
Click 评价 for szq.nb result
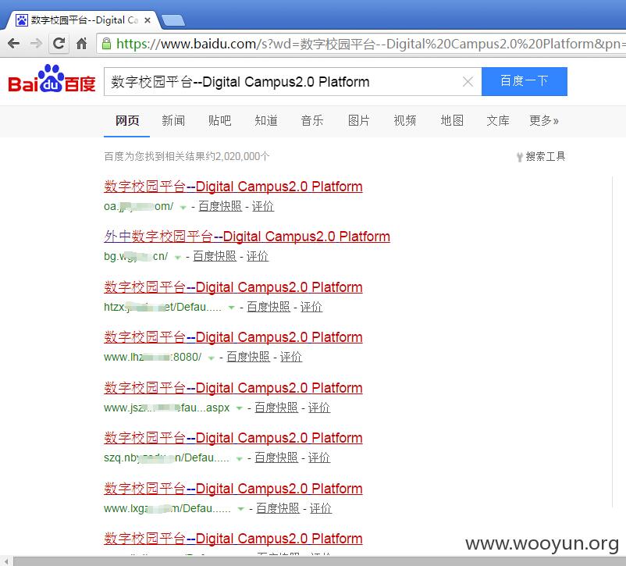(318, 457)
